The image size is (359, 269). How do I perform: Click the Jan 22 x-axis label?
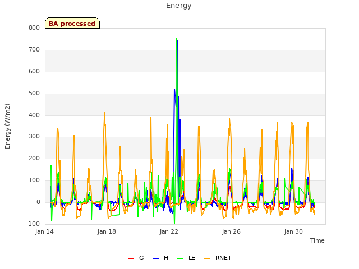169,231
